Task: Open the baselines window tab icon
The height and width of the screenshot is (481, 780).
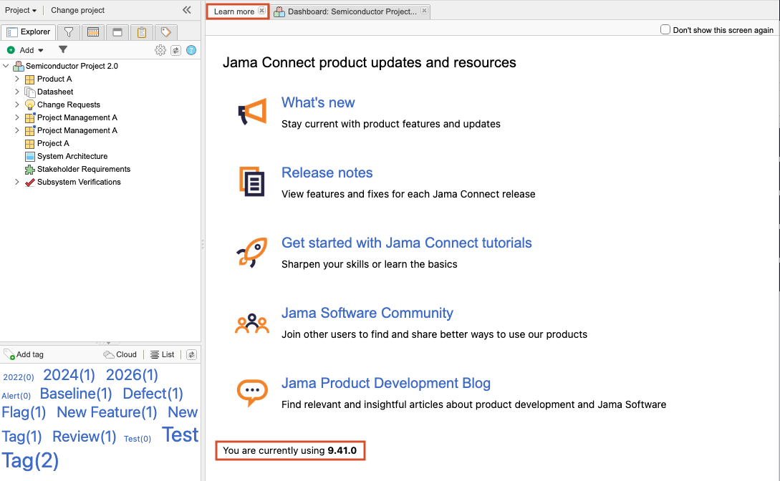Action: pyautogui.click(x=117, y=32)
